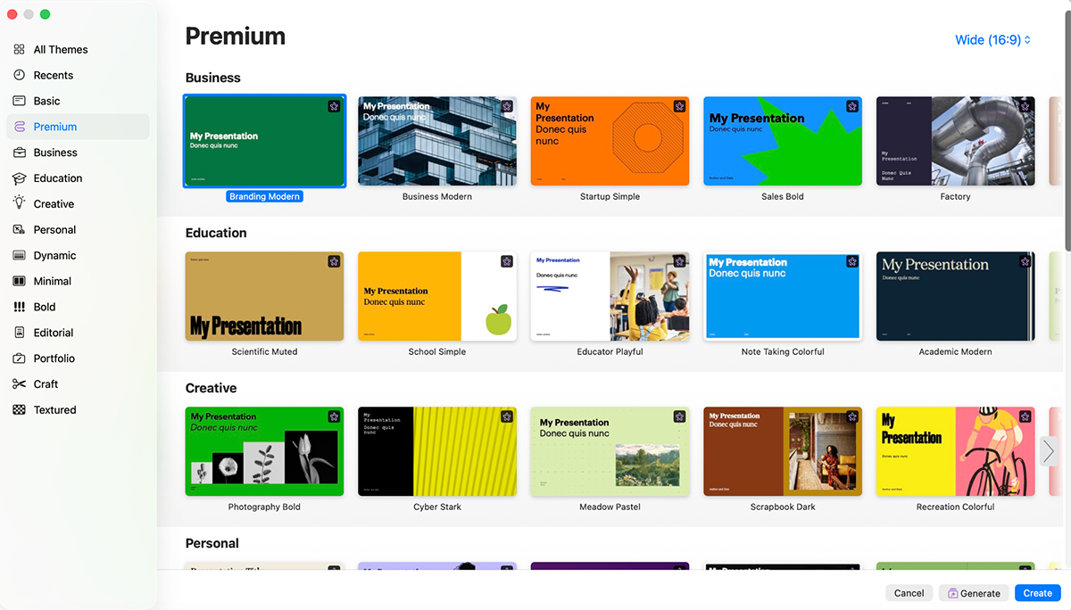Click the star badge on the Factory theme
Viewport: 1071px width, 610px height.
tap(1025, 106)
